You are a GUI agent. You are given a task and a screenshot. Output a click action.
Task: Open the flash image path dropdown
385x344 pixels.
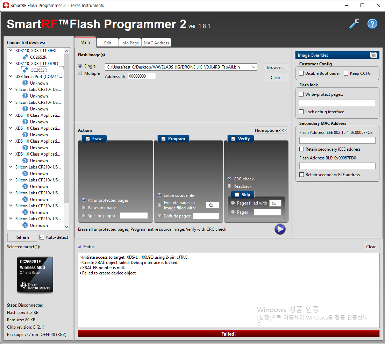[x=254, y=67]
